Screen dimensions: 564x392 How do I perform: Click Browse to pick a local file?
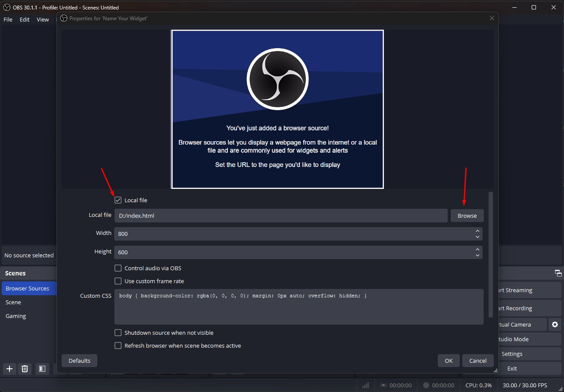pyautogui.click(x=467, y=216)
